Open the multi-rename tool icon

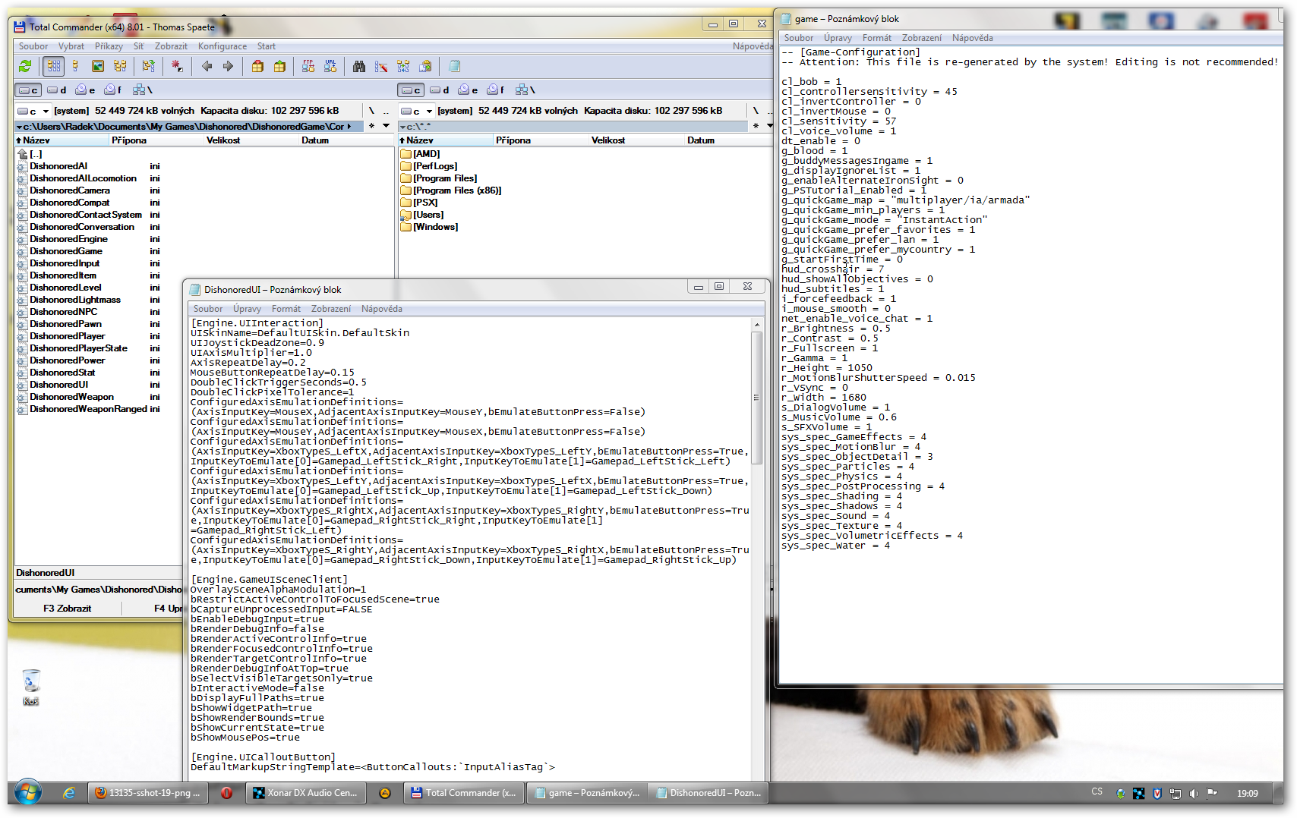[381, 67]
